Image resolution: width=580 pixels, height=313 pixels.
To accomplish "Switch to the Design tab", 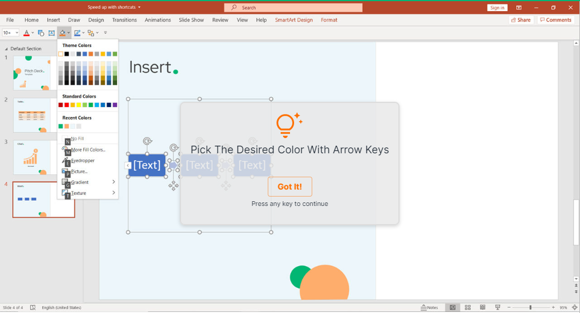I will [96, 20].
